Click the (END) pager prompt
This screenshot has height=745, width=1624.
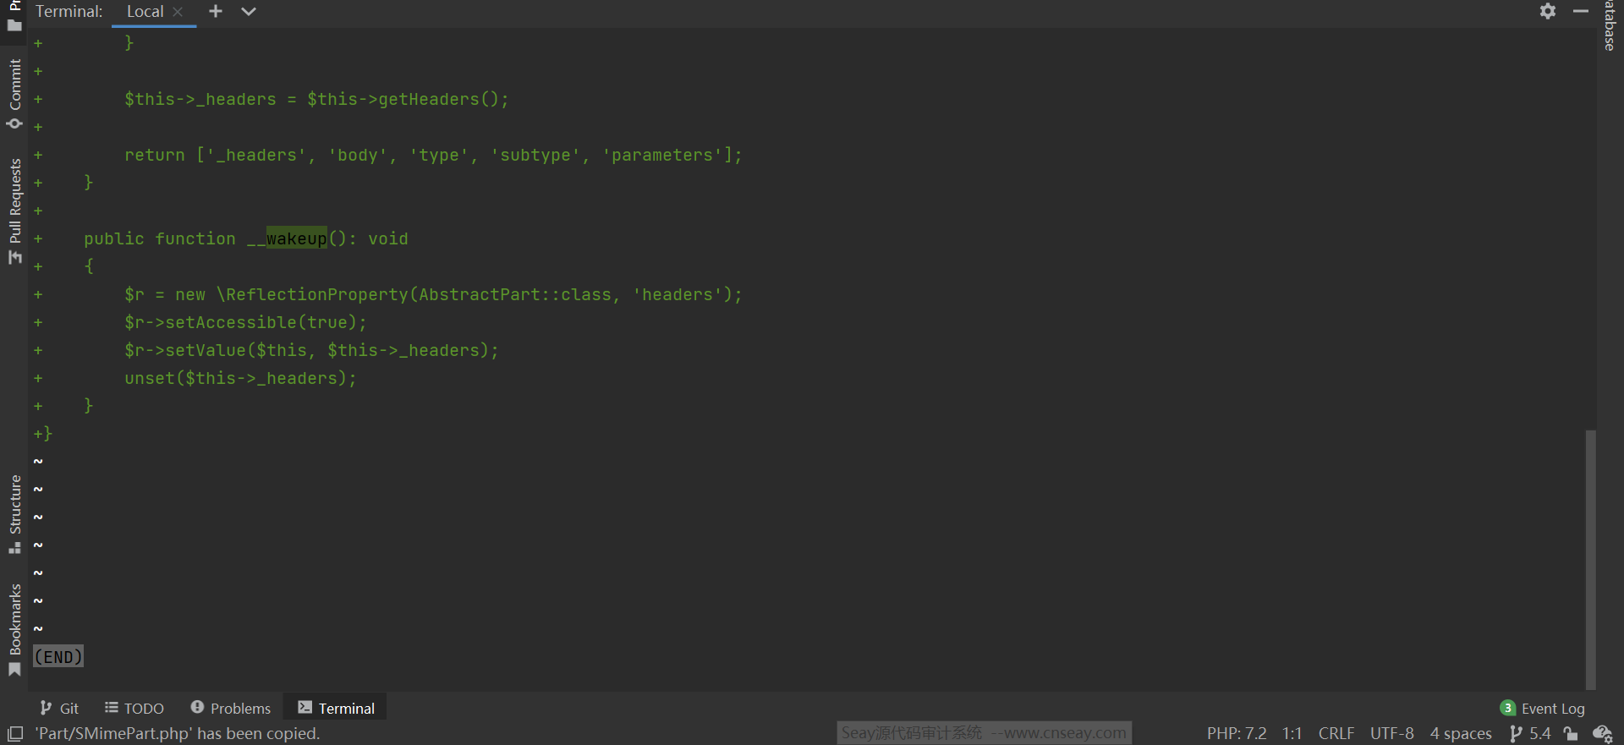pyautogui.click(x=58, y=656)
